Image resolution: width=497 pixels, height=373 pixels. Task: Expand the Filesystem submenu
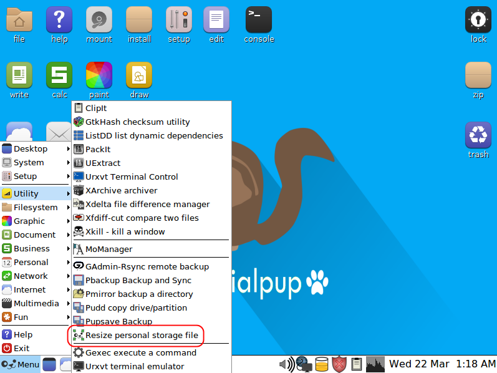[x=36, y=208]
